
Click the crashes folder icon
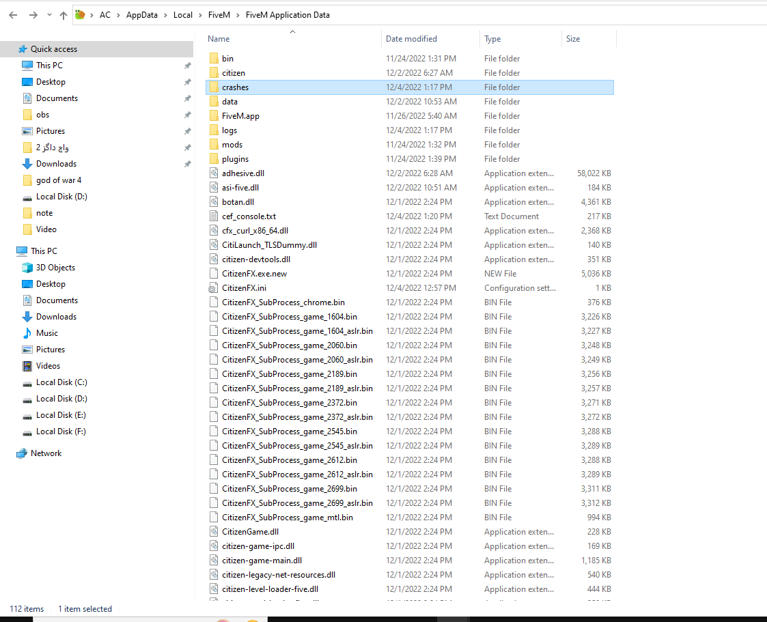click(x=214, y=87)
